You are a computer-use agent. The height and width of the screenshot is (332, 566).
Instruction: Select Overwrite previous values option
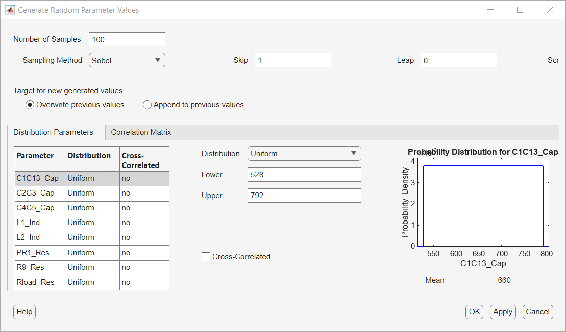pos(30,105)
